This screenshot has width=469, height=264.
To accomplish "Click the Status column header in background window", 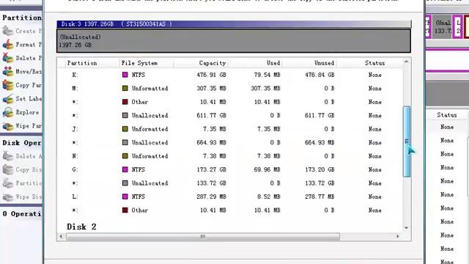I will coord(447,115).
